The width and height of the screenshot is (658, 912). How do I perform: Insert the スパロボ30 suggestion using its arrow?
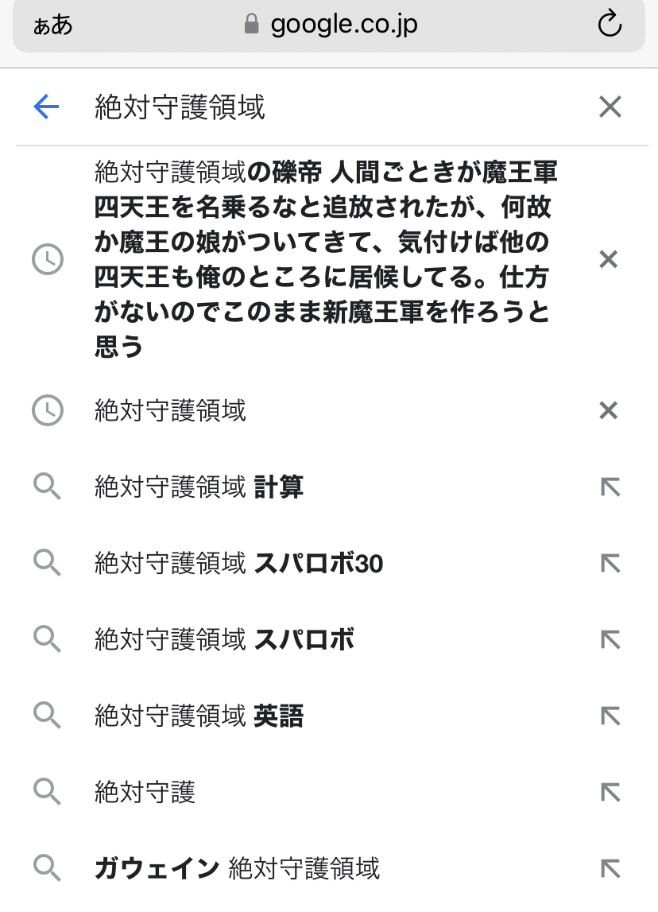click(x=610, y=564)
